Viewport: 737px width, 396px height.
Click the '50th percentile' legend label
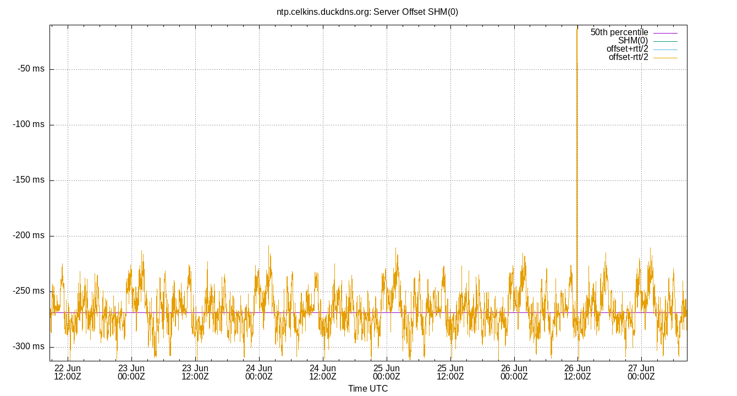click(x=619, y=32)
